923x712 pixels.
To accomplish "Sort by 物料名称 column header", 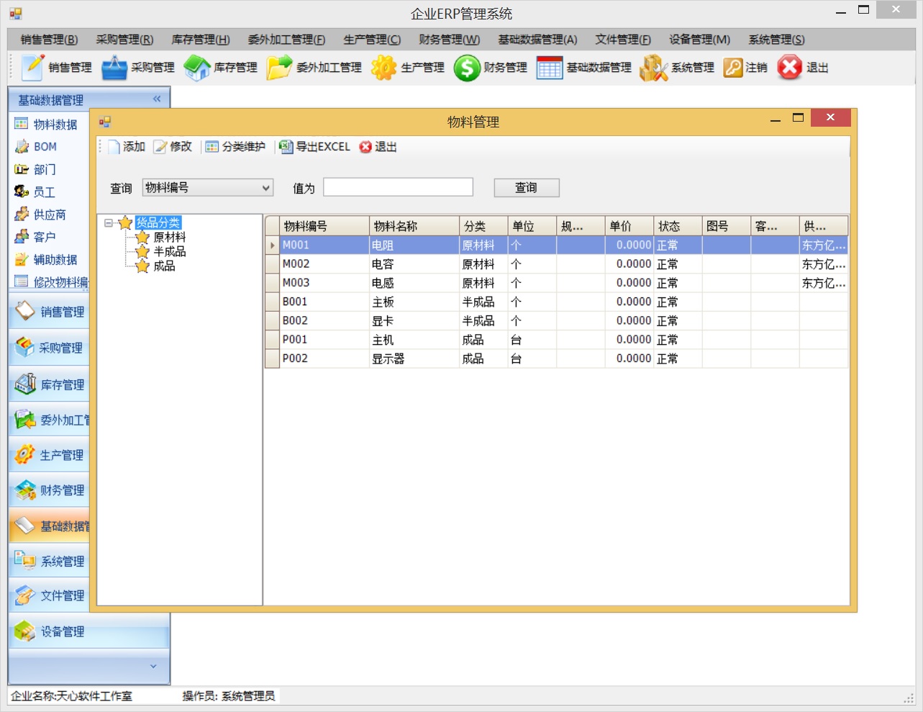I will coord(414,226).
